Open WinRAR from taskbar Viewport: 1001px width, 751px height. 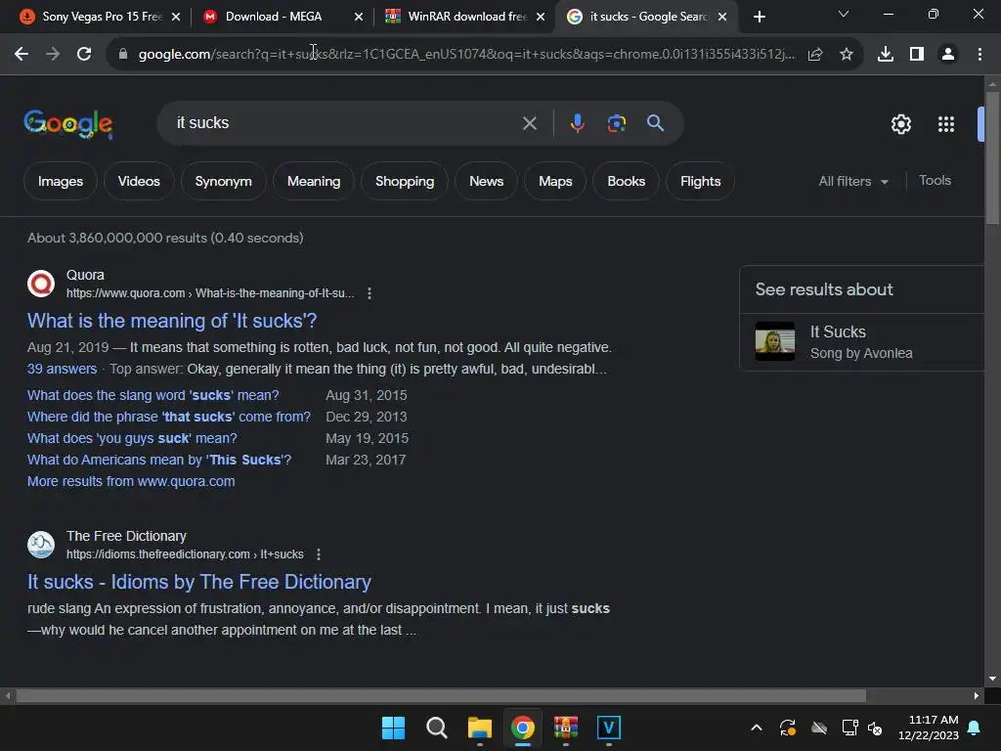coord(566,728)
